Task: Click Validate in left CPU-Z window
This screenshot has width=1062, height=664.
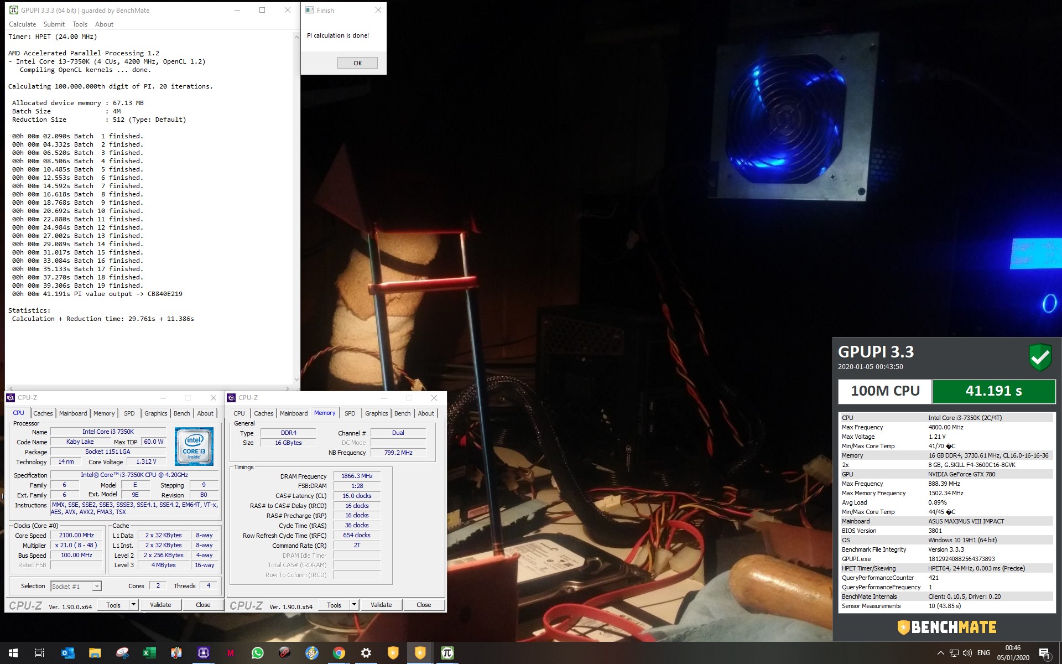Action: click(160, 605)
